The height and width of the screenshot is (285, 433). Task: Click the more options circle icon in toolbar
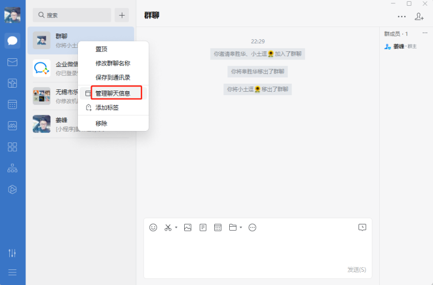coord(252,227)
